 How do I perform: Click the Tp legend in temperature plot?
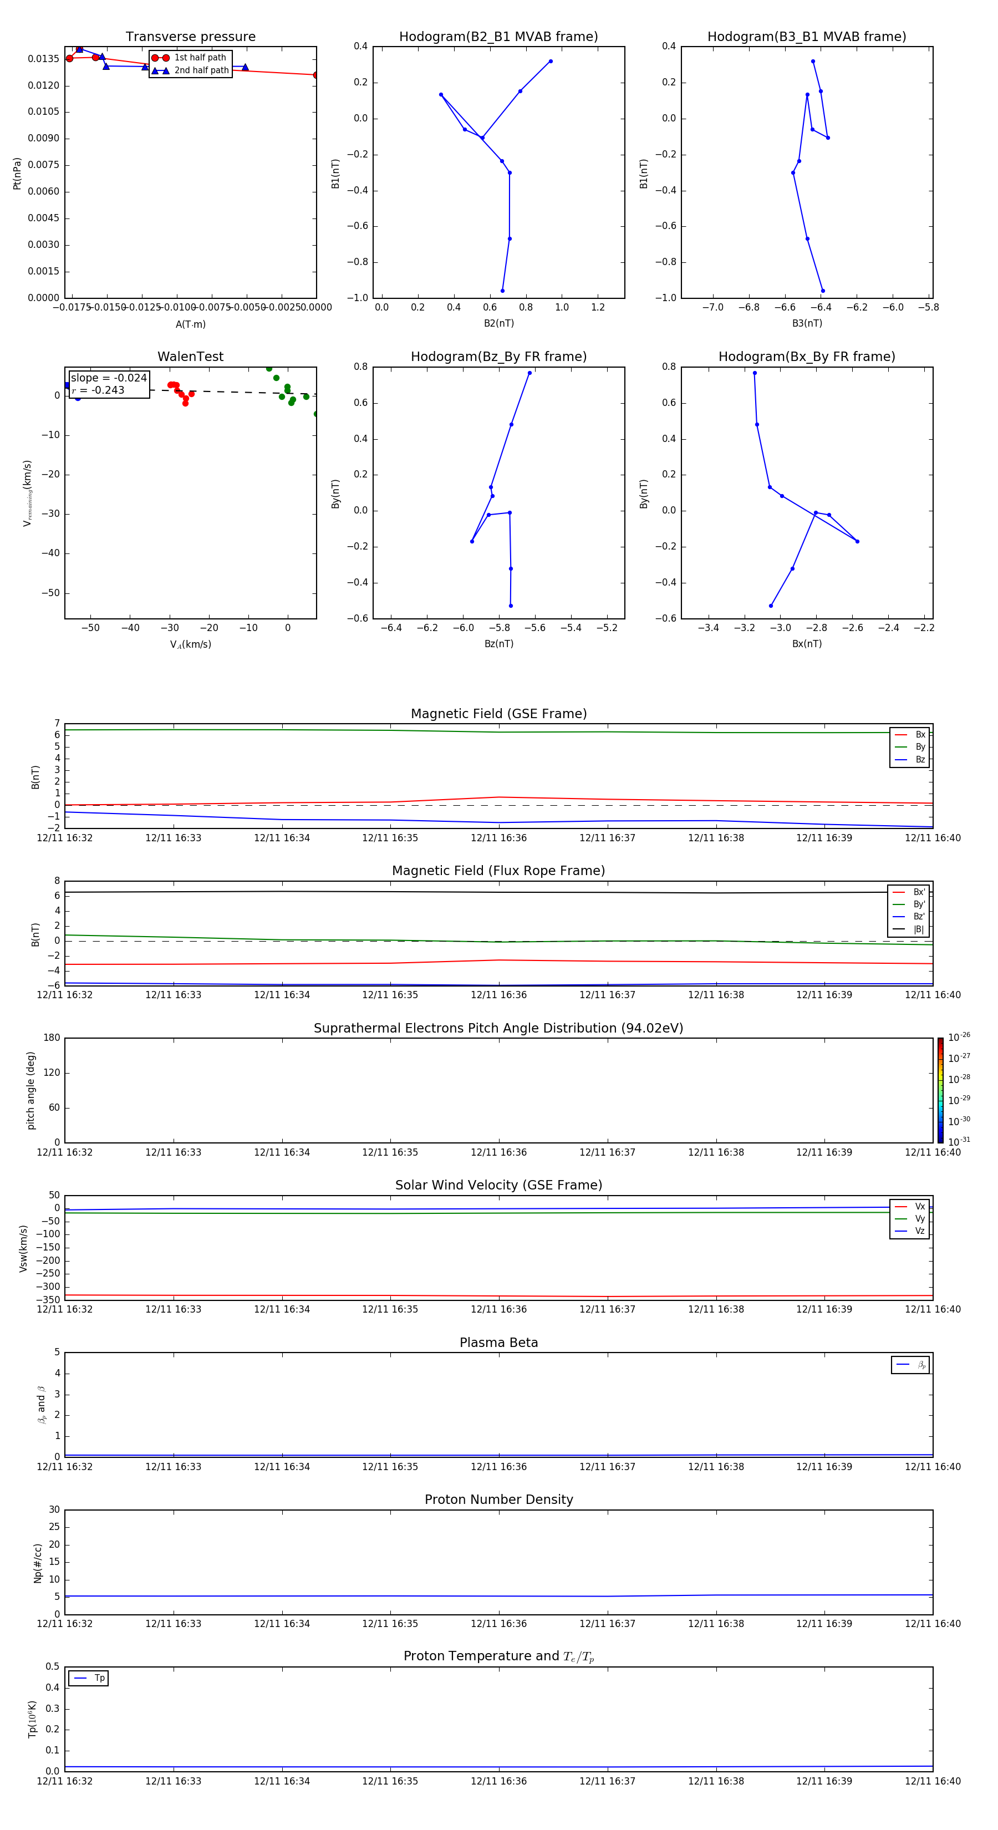[x=89, y=1678]
